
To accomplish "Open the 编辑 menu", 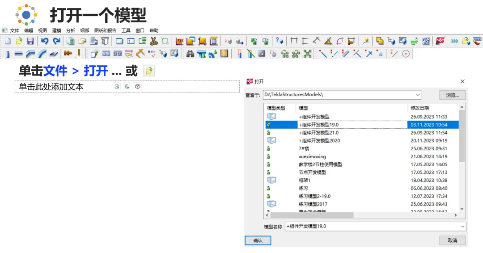I will click(29, 30).
